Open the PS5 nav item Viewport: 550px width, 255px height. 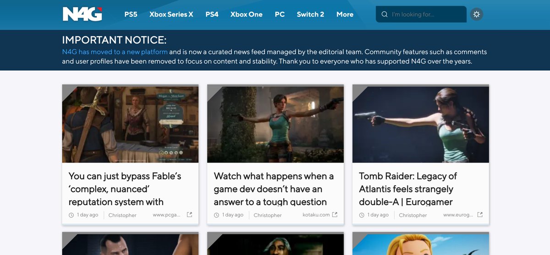point(131,14)
